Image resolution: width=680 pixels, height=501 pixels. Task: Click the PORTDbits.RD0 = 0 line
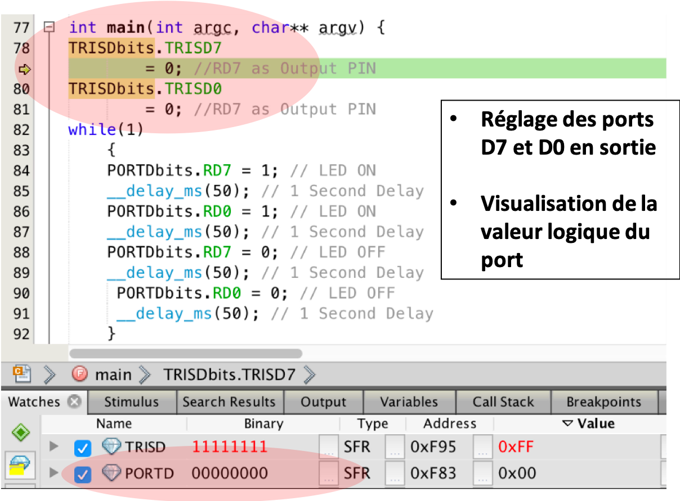click(x=203, y=293)
